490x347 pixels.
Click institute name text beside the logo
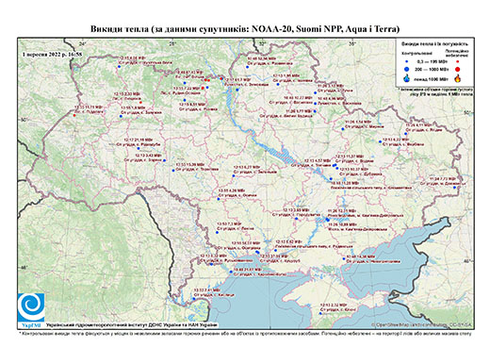tap(131, 325)
